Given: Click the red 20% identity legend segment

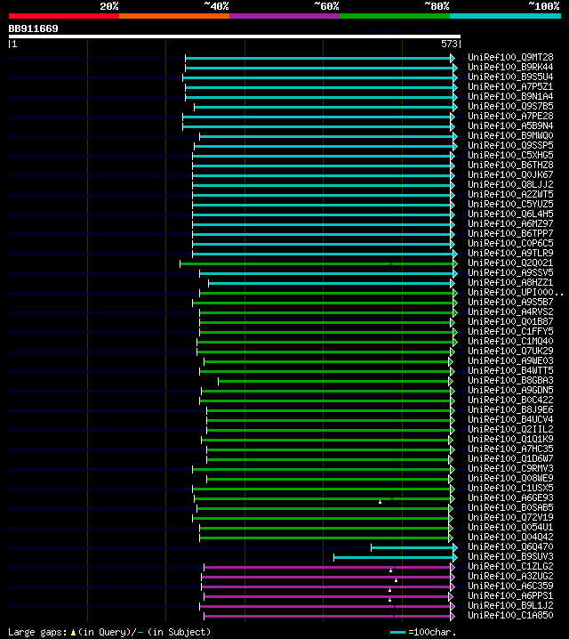Looking at the screenshot, I should (64, 16).
